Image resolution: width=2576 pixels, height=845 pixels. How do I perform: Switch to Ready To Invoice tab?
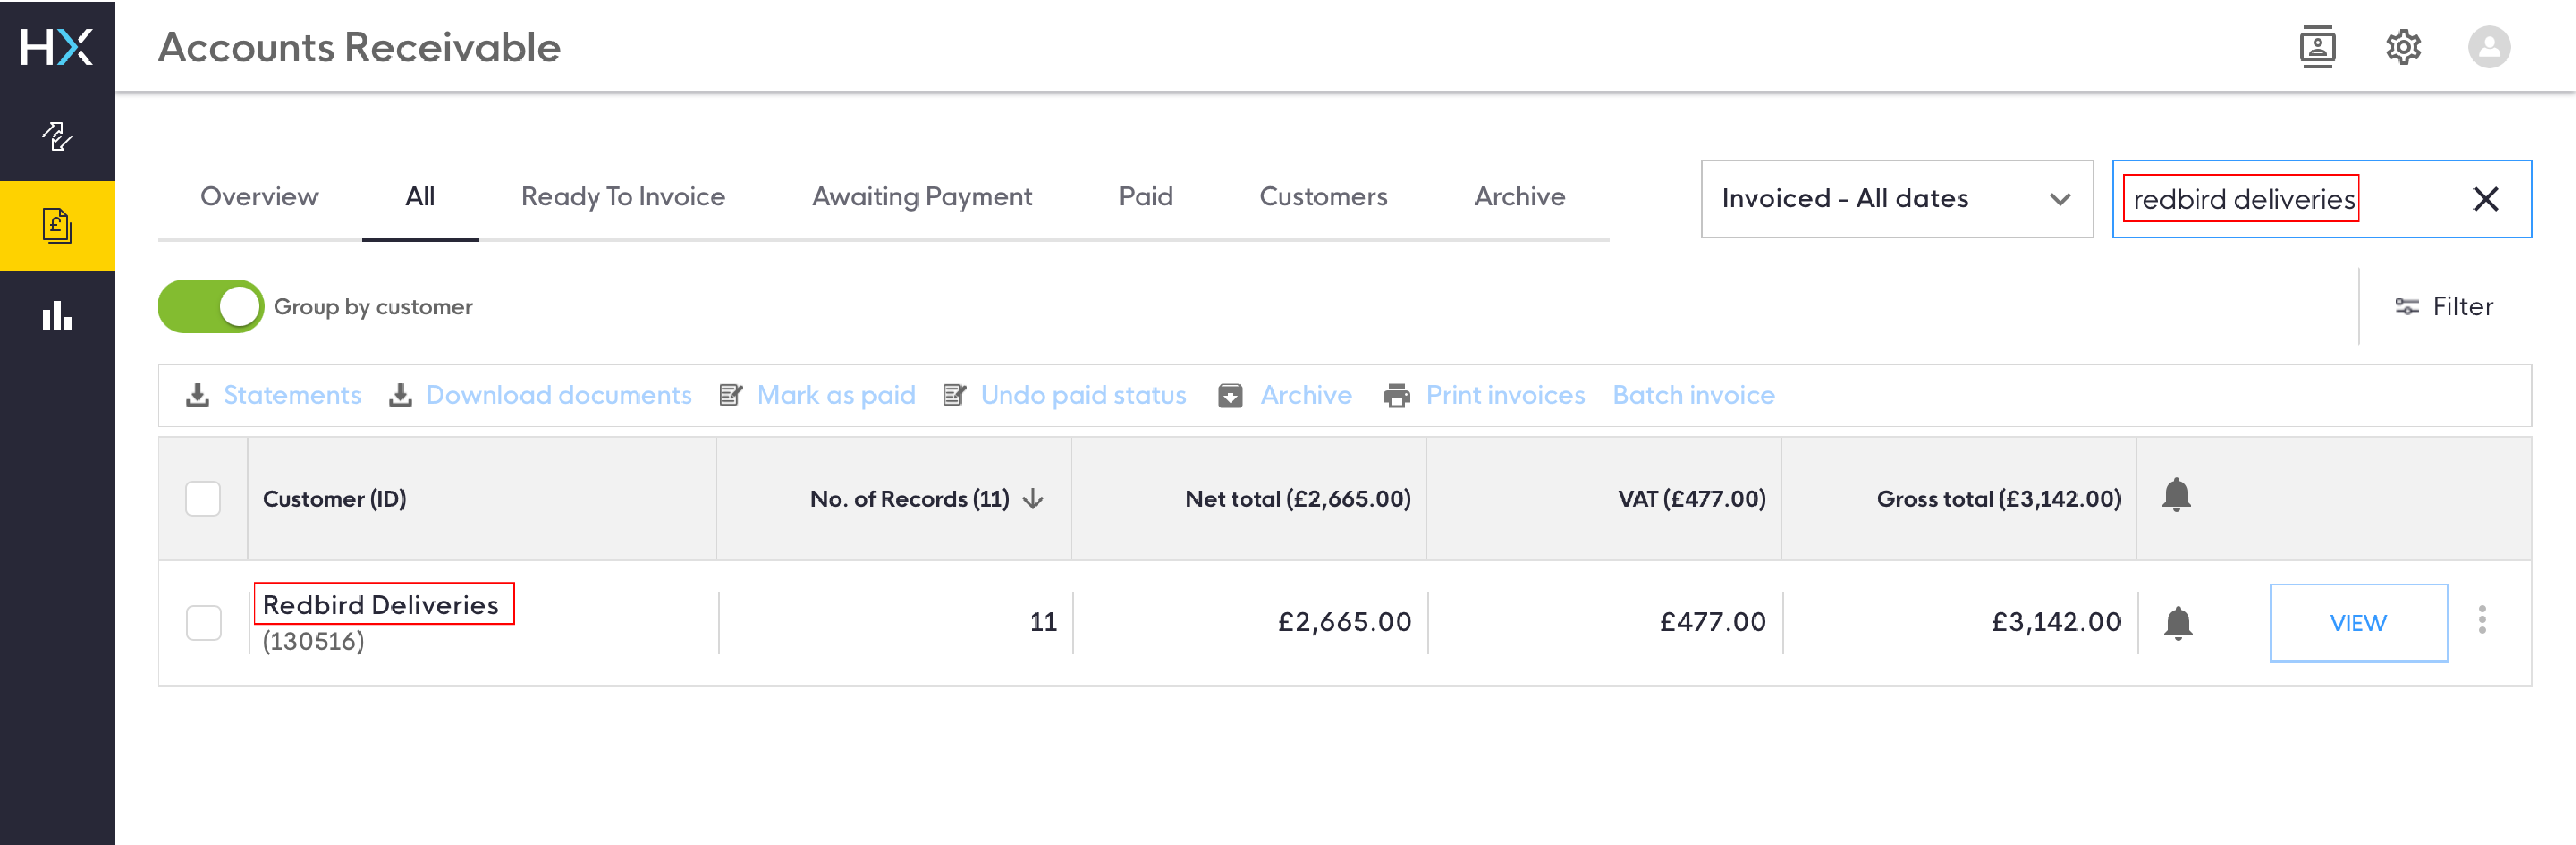pyautogui.click(x=623, y=197)
